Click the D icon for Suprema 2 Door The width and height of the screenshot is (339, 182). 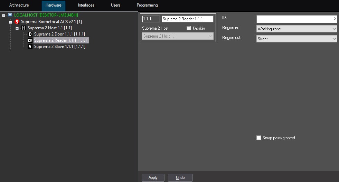[x=30, y=34]
